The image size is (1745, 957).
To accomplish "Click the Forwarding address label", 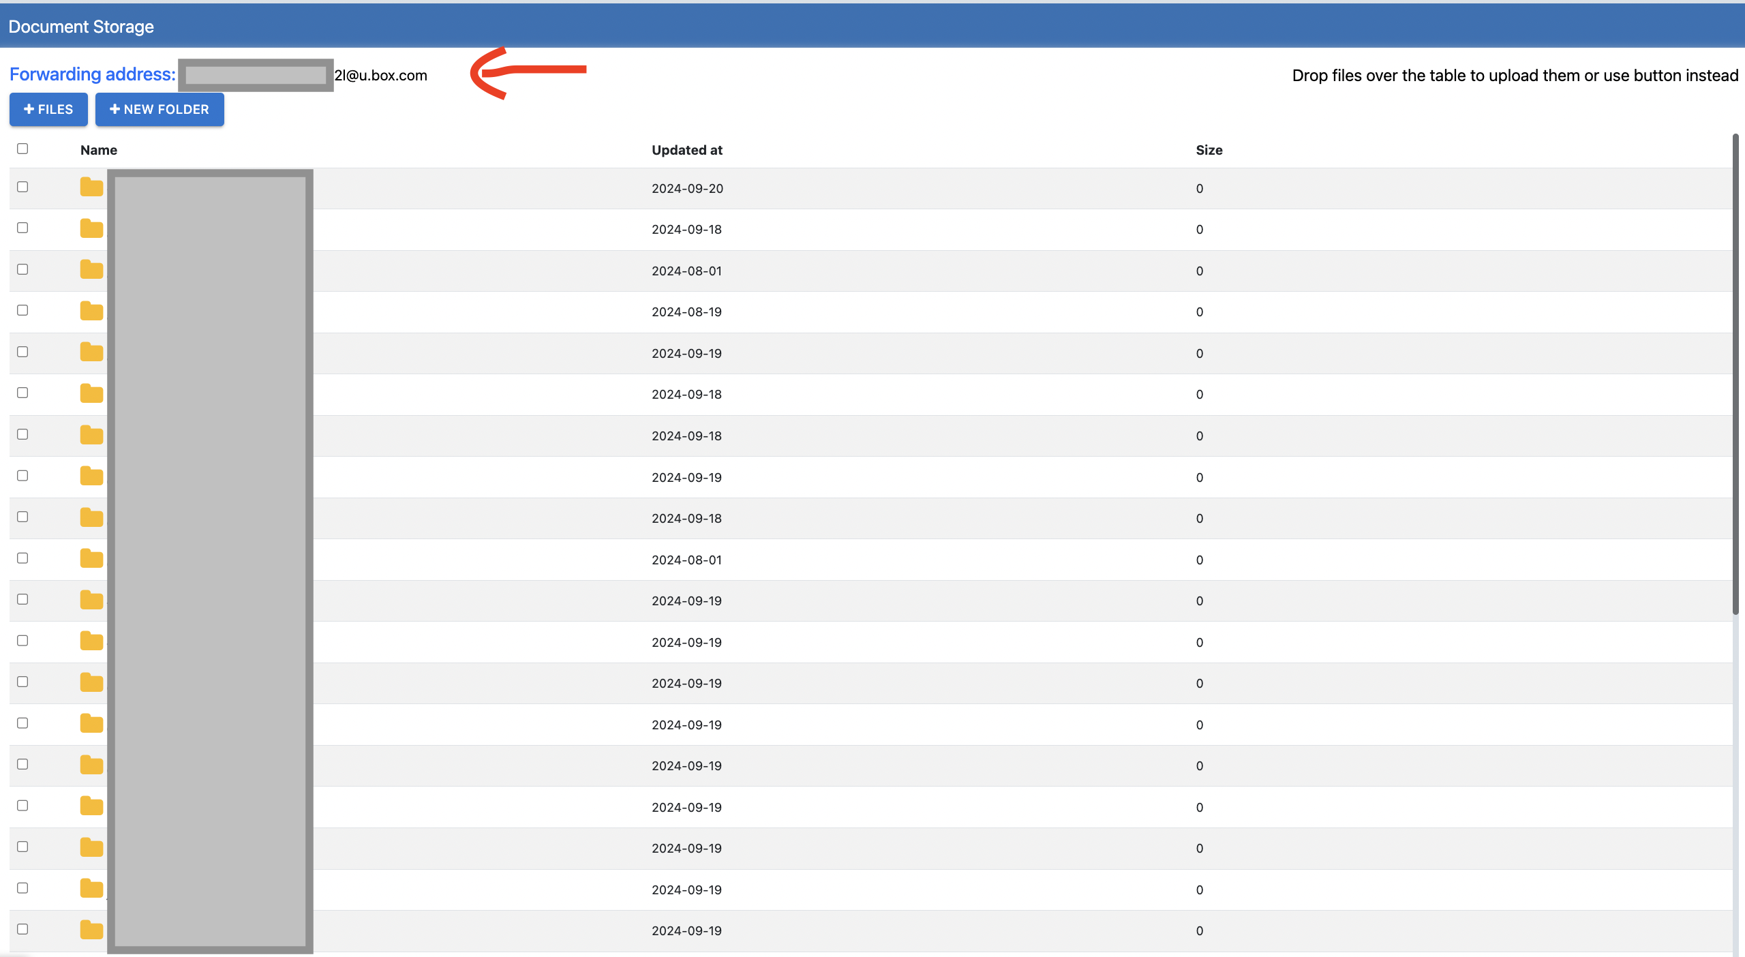I will (92, 74).
